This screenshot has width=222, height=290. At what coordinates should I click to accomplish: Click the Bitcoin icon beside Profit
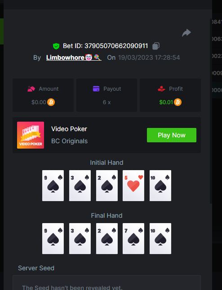pyautogui.click(x=178, y=102)
